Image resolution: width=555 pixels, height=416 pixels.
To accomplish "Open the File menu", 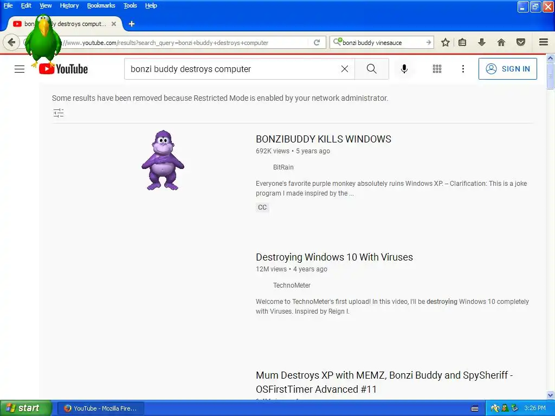I will 8,5.
